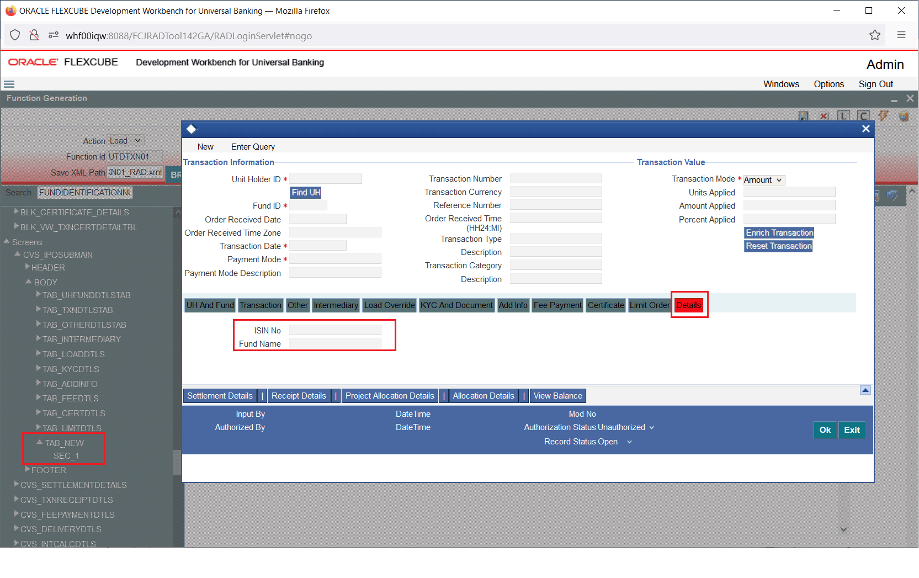Open the Authorization Status dropdown
919x578 pixels.
(651, 427)
